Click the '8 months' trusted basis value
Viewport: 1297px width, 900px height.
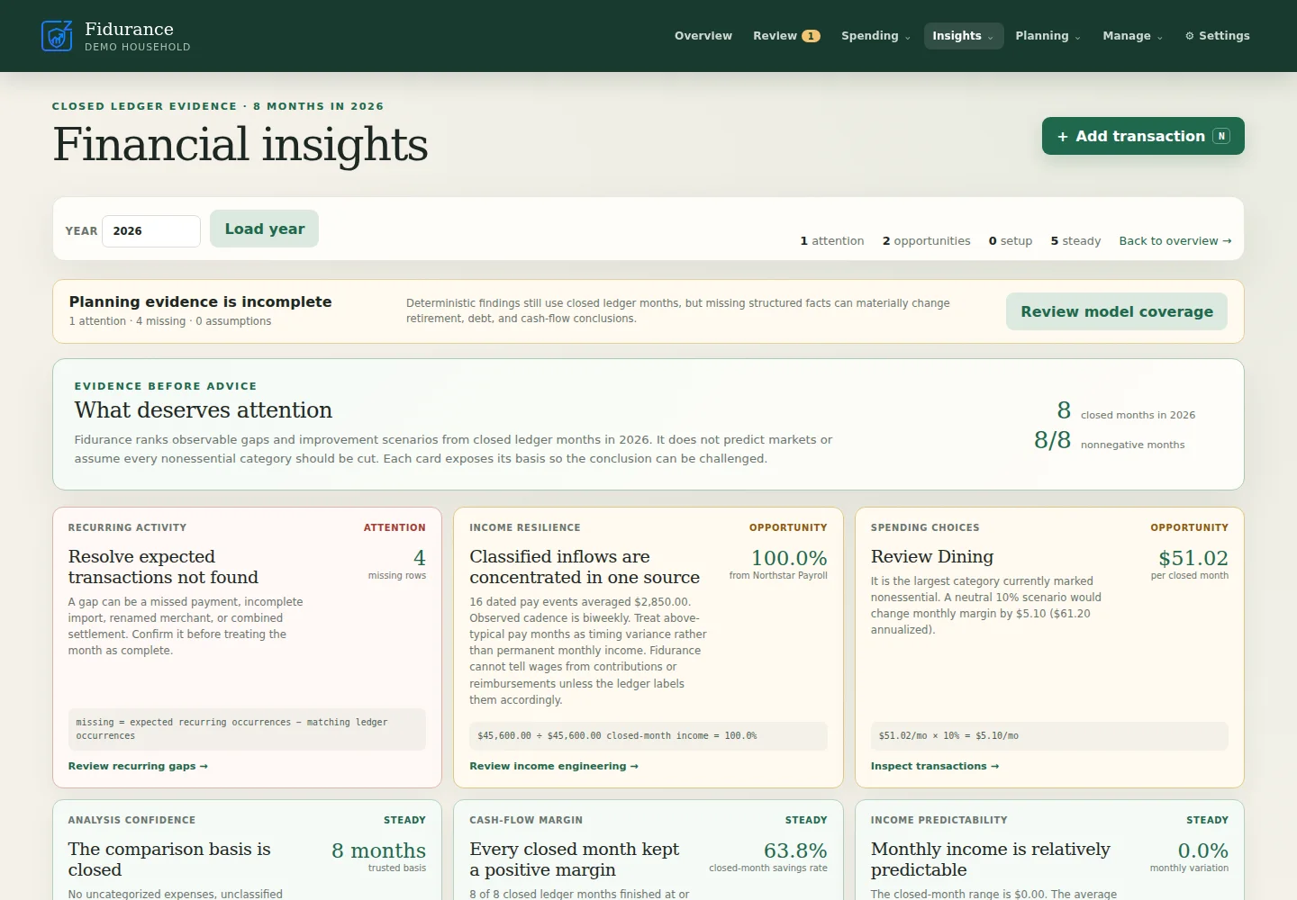click(x=378, y=850)
